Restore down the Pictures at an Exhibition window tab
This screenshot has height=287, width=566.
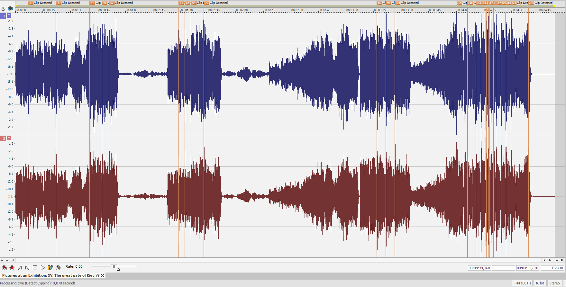click(98, 275)
